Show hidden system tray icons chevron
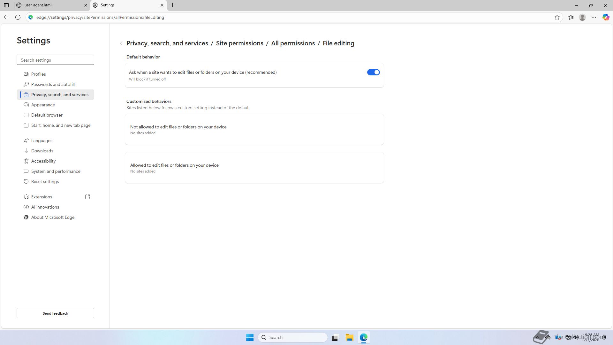The width and height of the screenshot is (613, 345). (538, 337)
